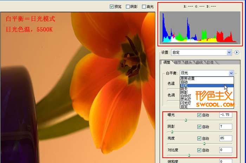Click the 曝光 exposure slider handle
Image resolution: width=246 pixels, height=163 pixels.
click(186, 120)
